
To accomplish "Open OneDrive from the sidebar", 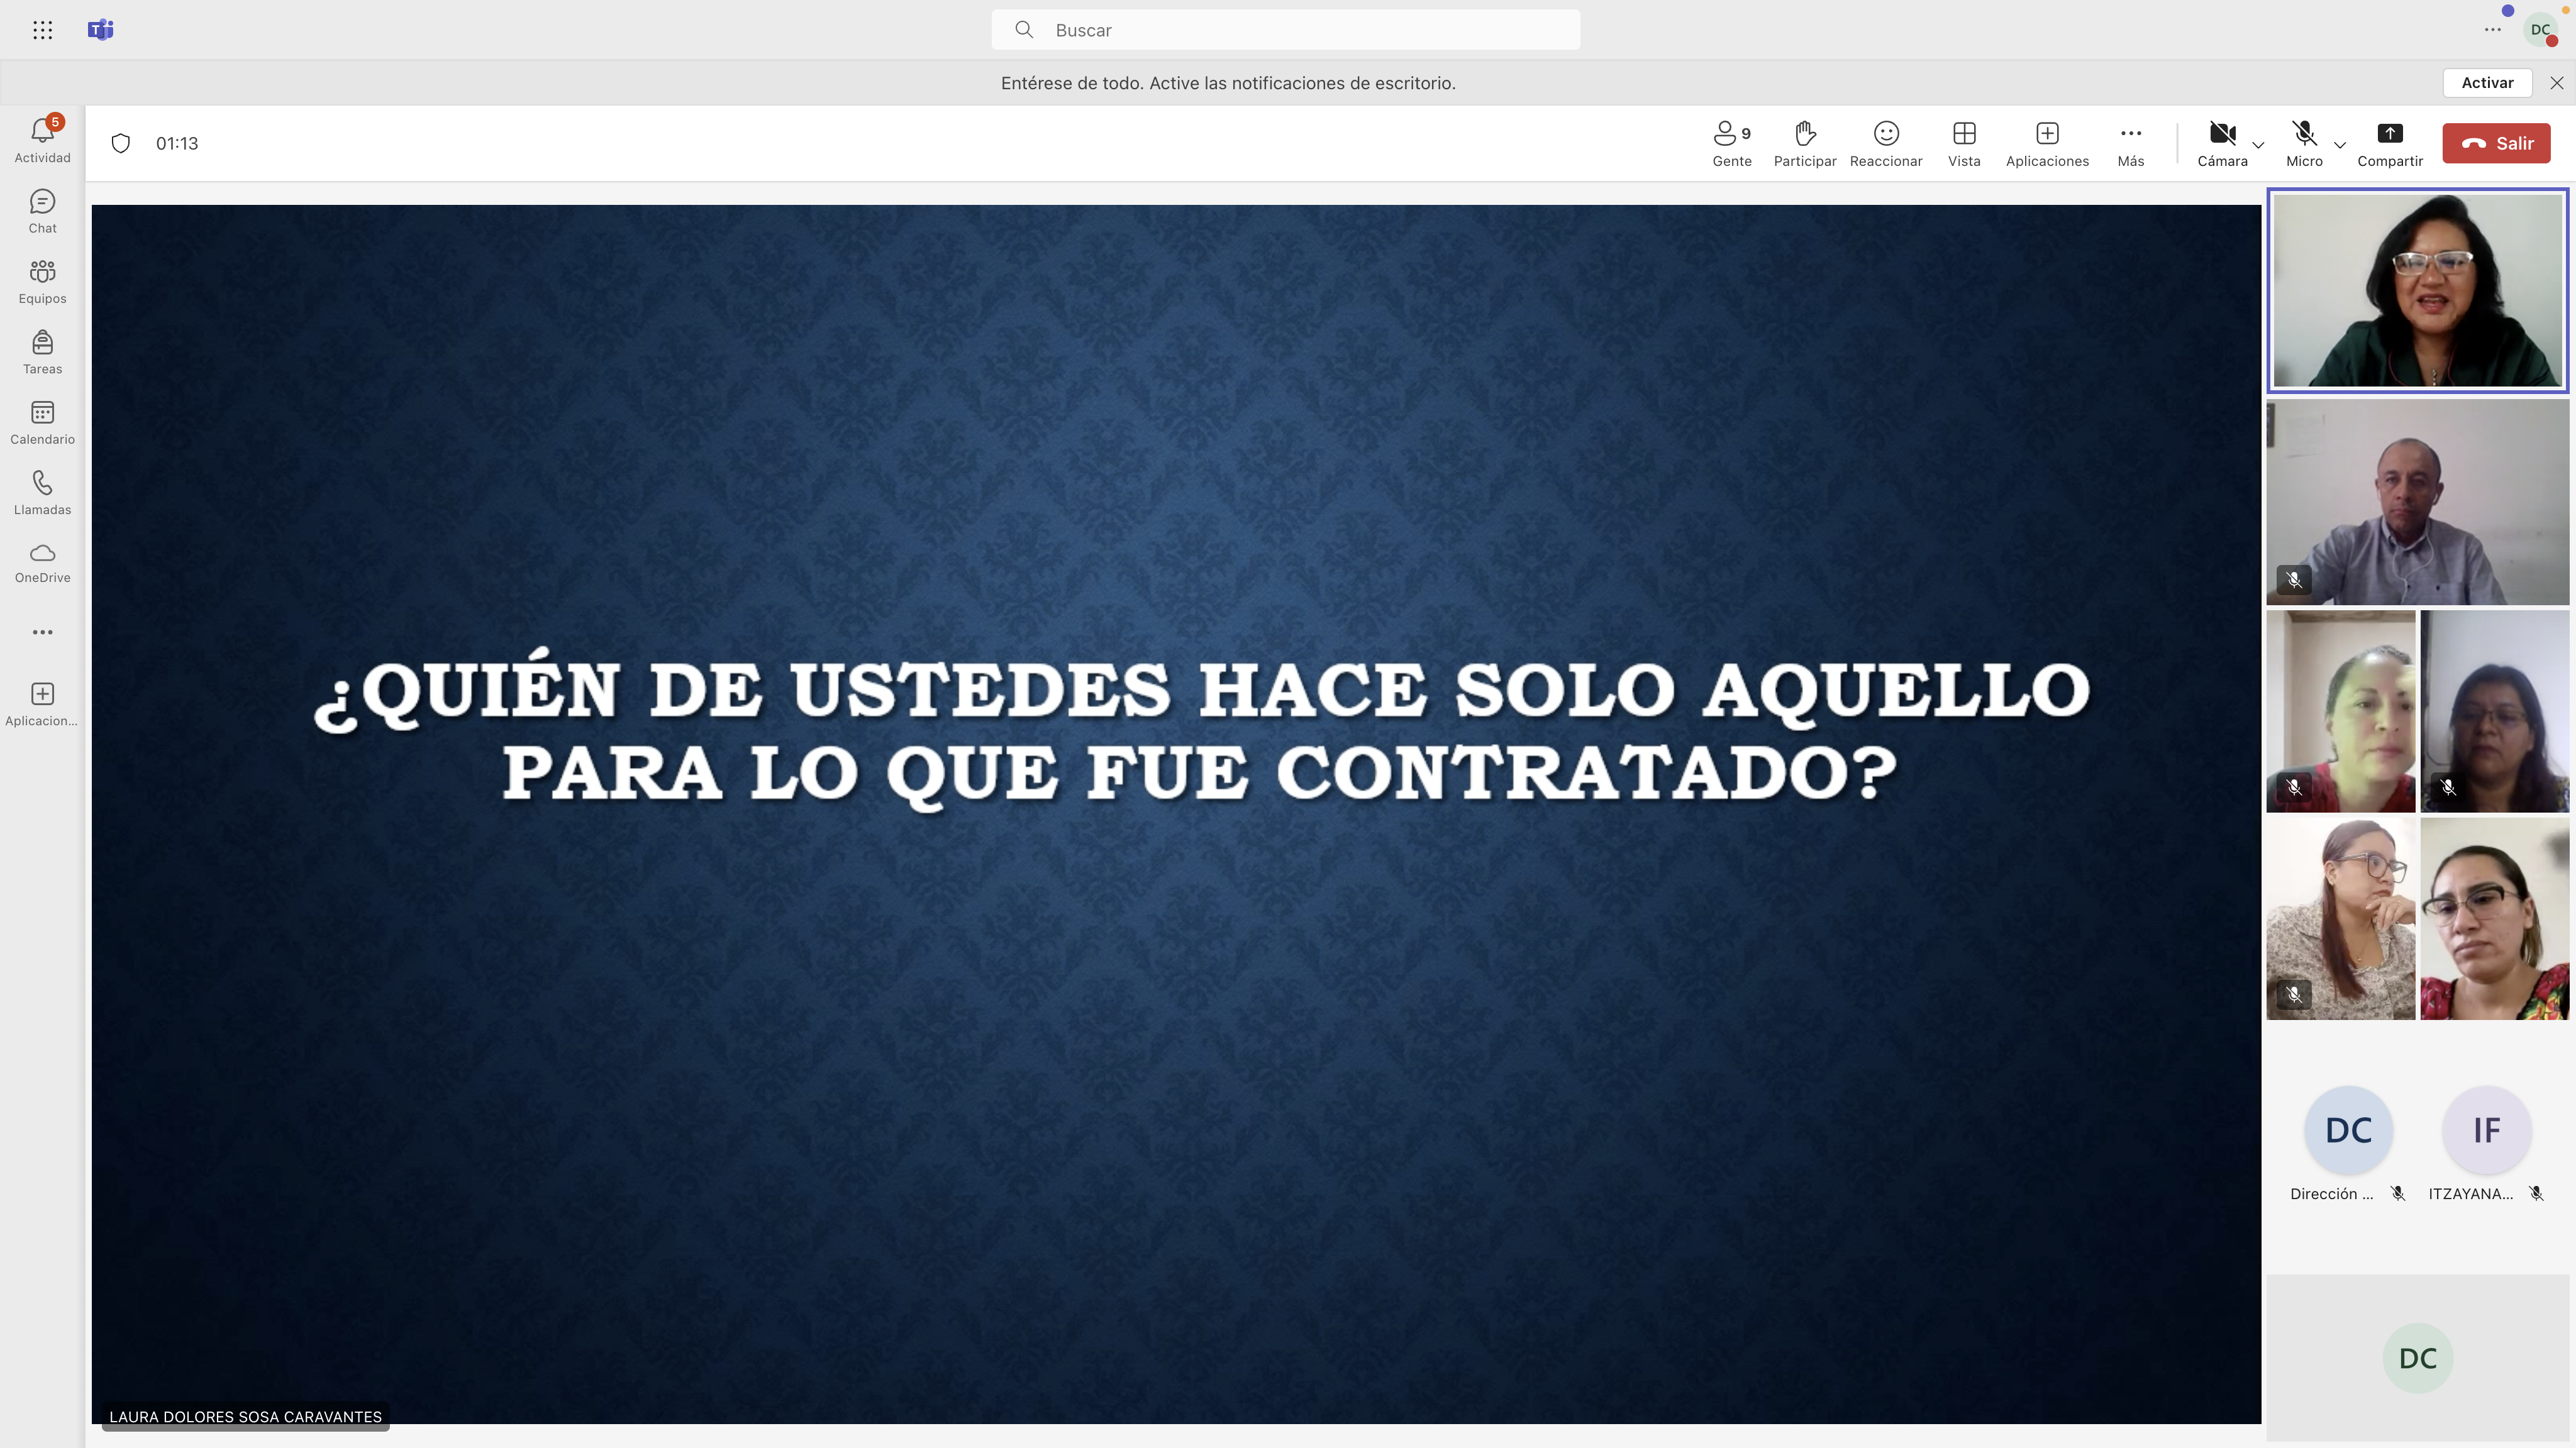I will pos(42,562).
